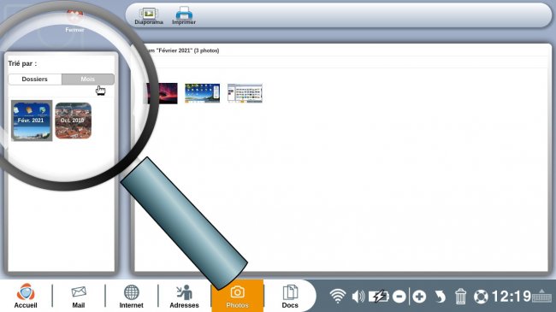This screenshot has height=312, width=556.
Task: Open the Mail application
Action: click(x=79, y=297)
